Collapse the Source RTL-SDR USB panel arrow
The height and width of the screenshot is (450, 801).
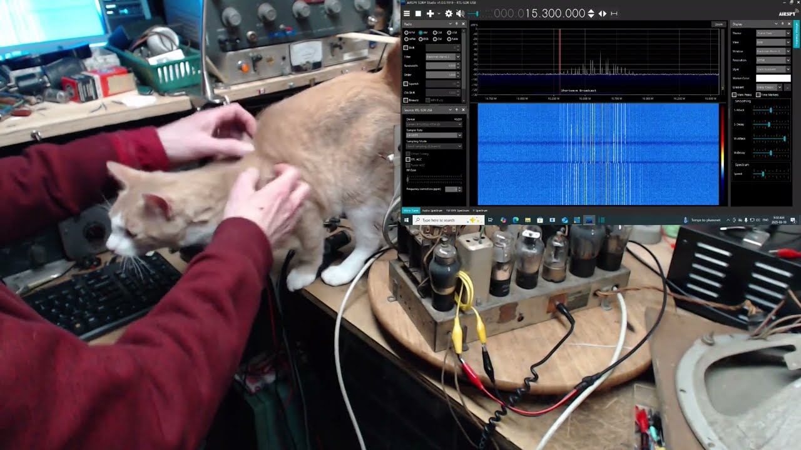pyautogui.click(x=450, y=110)
